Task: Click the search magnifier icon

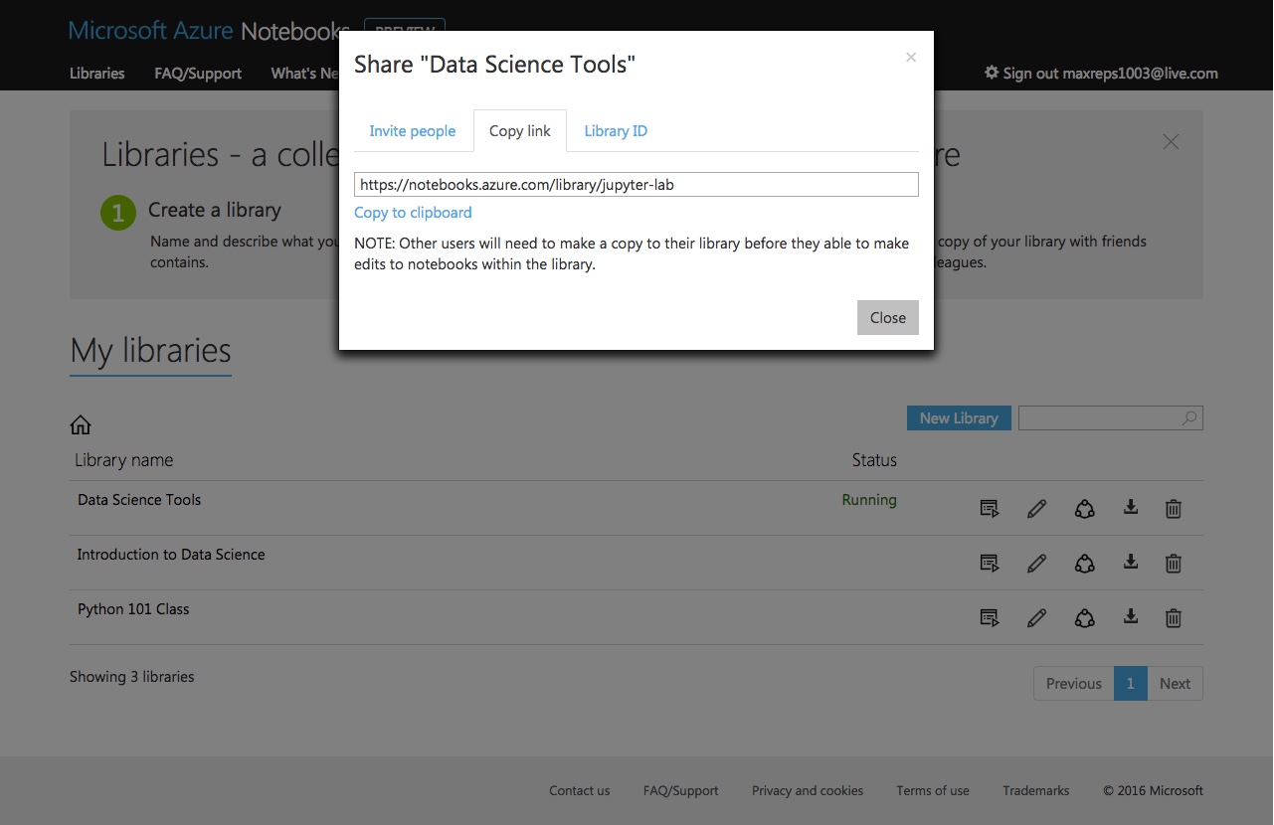Action: pyautogui.click(x=1189, y=418)
